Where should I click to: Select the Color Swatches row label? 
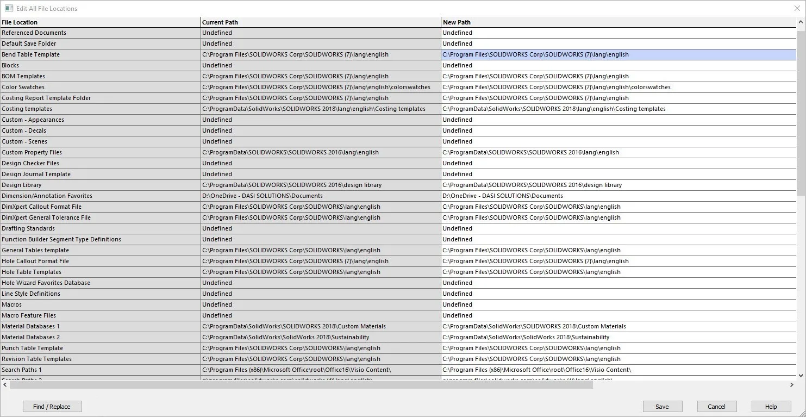(101, 87)
